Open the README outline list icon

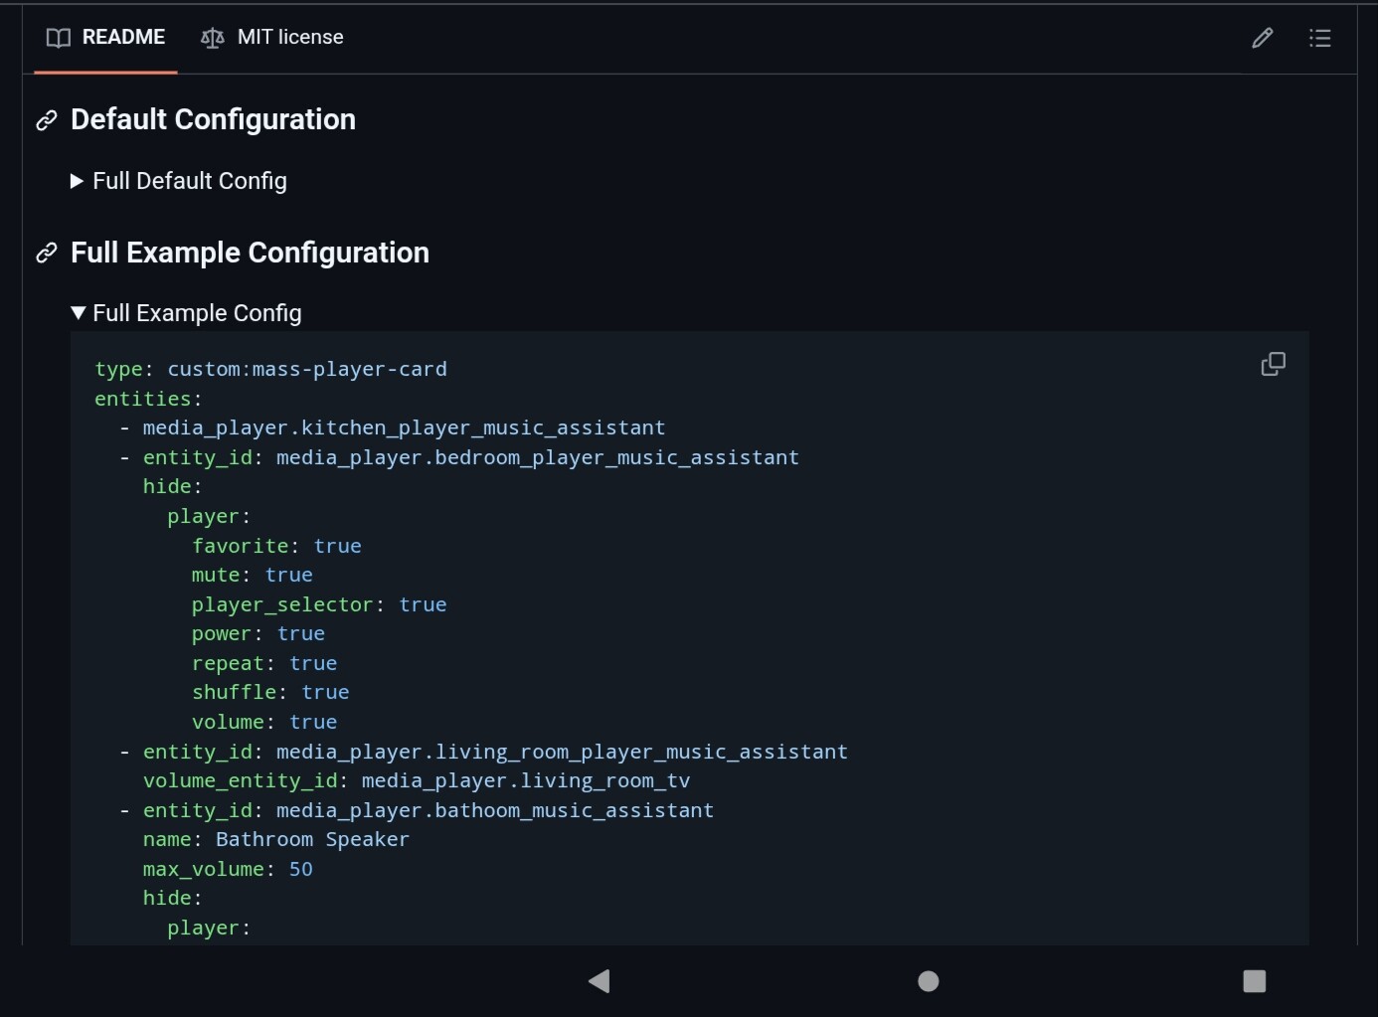[1319, 38]
